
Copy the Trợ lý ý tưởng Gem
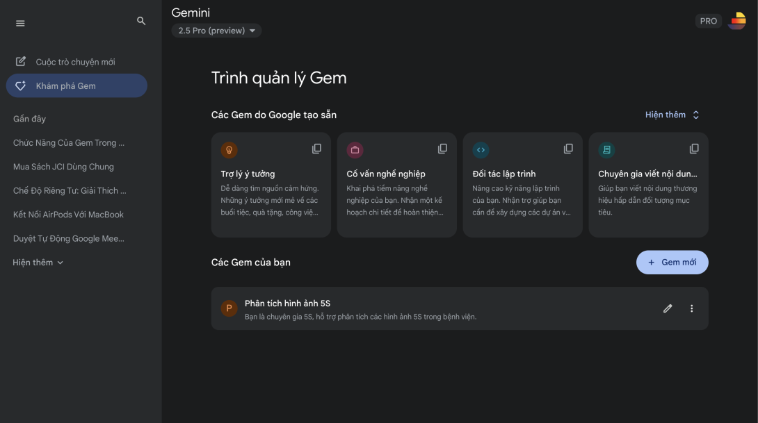coord(316,149)
